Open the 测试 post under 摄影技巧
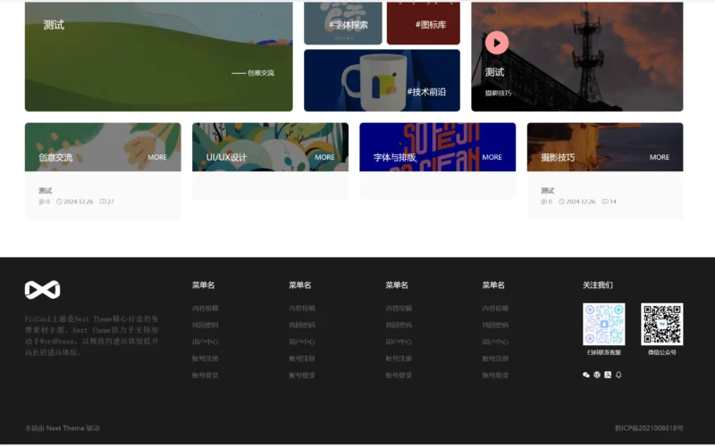Image resolution: width=715 pixels, height=446 pixels. [548, 191]
